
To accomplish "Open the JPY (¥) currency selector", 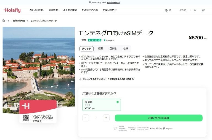I will (182, 10).
